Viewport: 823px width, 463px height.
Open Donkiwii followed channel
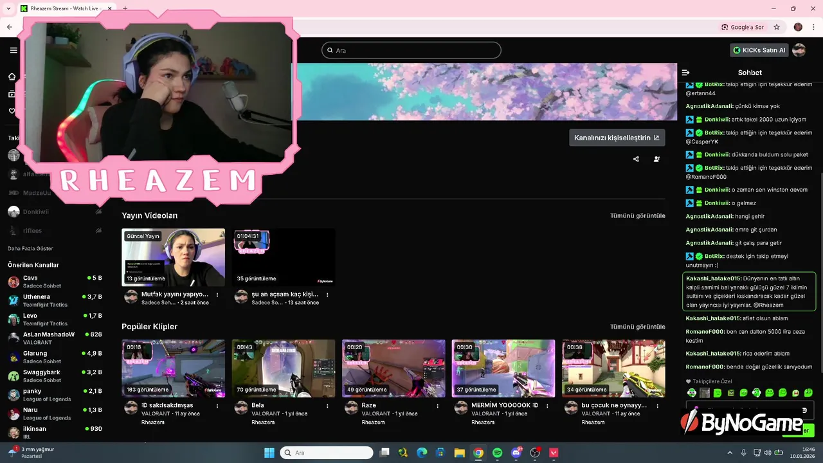[x=55, y=212]
